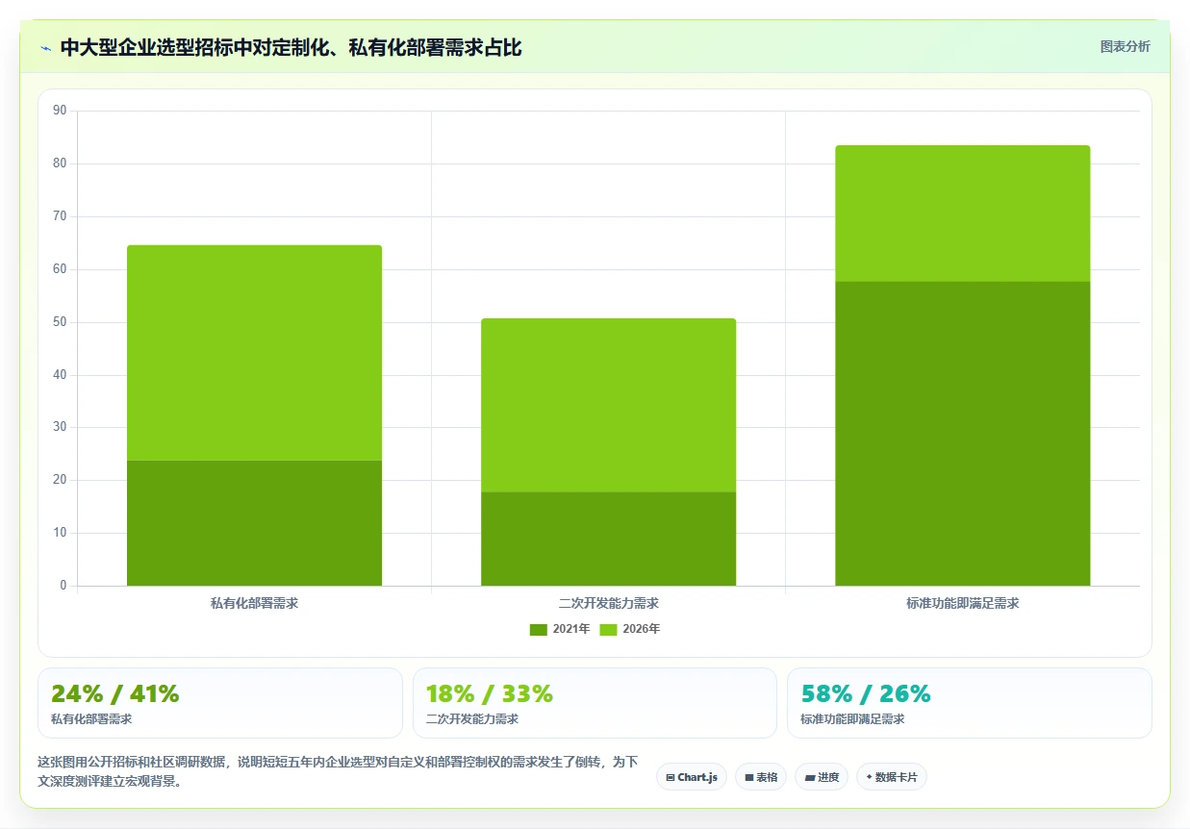Click the 2026年 bar segment for 标准功能即满足需求
The width and height of the screenshot is (1190, 829).
962,214
